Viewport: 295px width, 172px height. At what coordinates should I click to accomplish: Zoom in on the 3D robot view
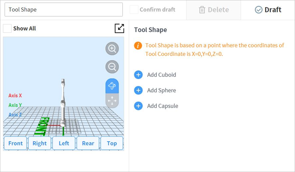click(112, 49)
